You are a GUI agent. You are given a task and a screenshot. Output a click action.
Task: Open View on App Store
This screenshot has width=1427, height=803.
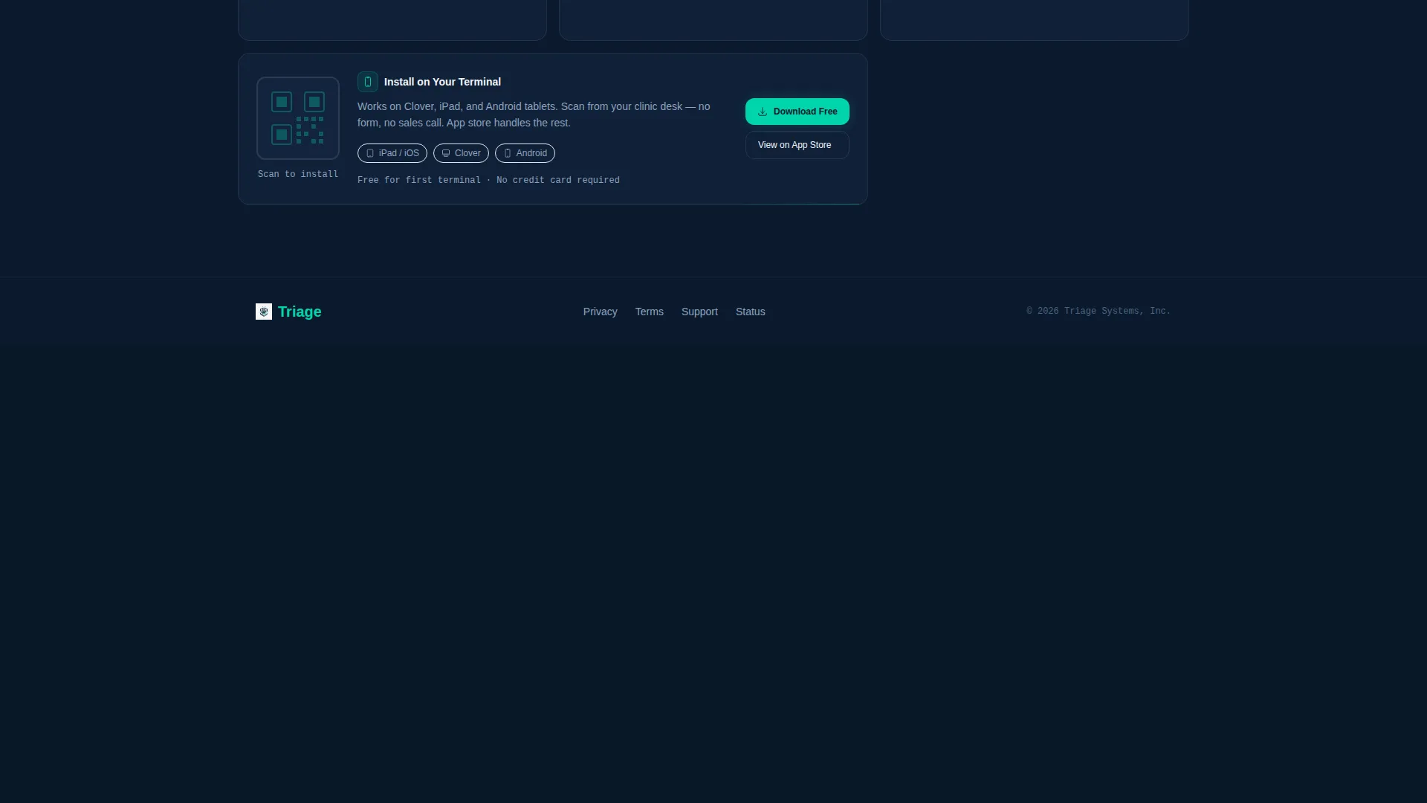tap(797, 145)
